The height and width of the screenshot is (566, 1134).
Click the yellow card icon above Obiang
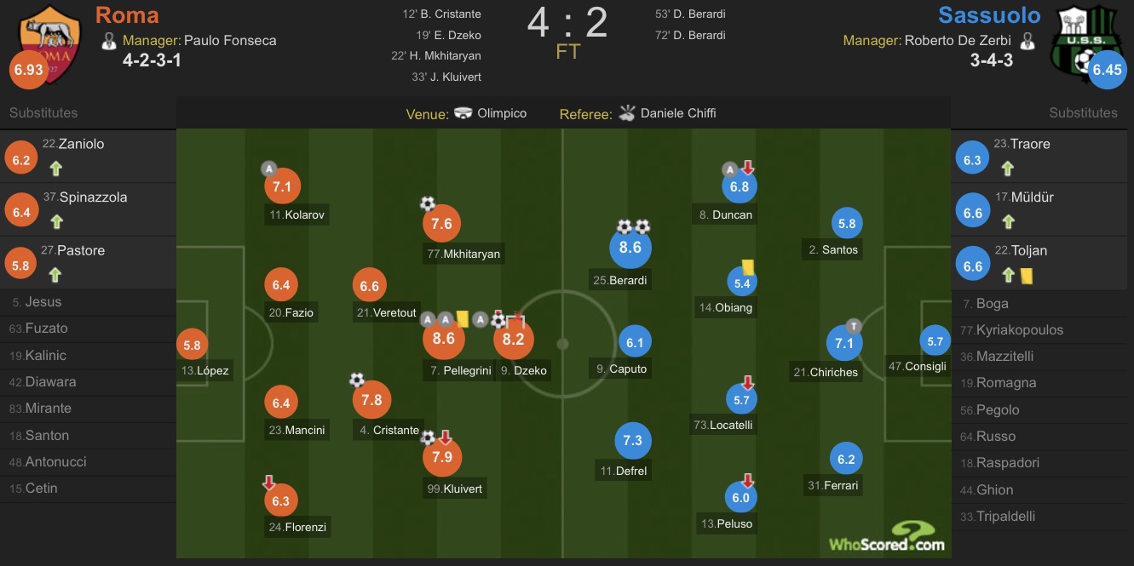[749, 267]
